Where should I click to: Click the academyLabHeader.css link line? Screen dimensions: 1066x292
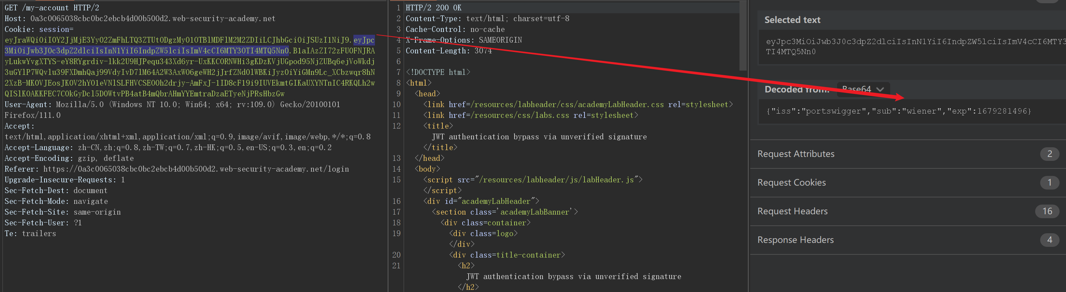[x=578, y=105]
